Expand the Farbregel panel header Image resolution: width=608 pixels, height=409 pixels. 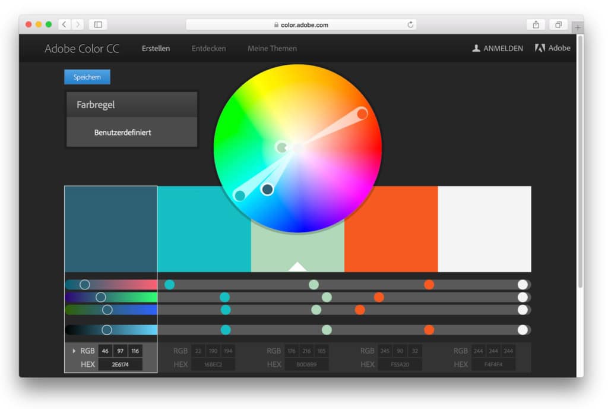132,105
